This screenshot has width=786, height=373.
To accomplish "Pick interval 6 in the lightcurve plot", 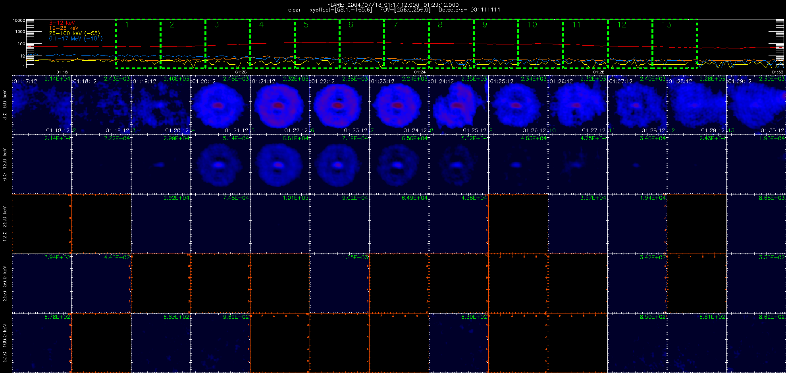I will pos(362,44).
